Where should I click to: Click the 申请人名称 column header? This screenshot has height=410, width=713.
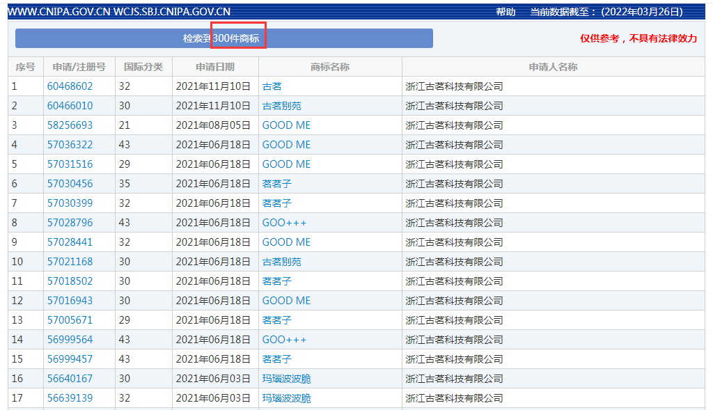click(x=553, y=68)
